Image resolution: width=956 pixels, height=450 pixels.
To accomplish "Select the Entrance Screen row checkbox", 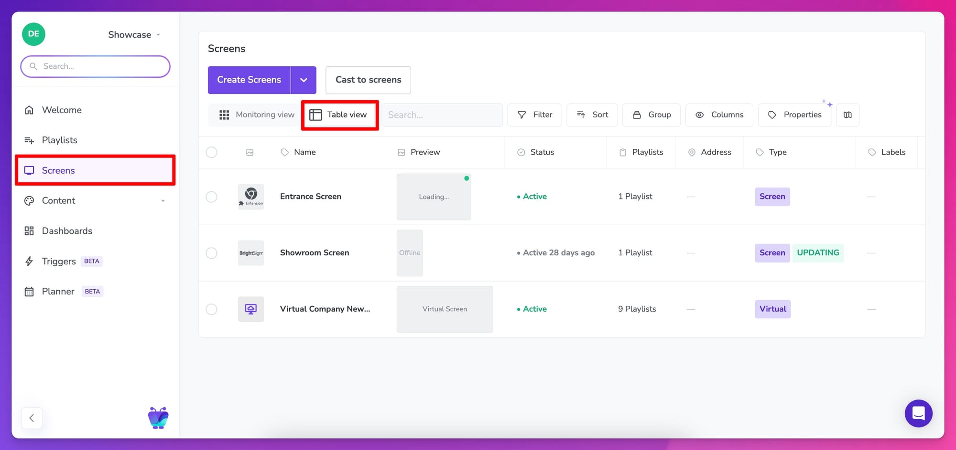I will point(211,197).
